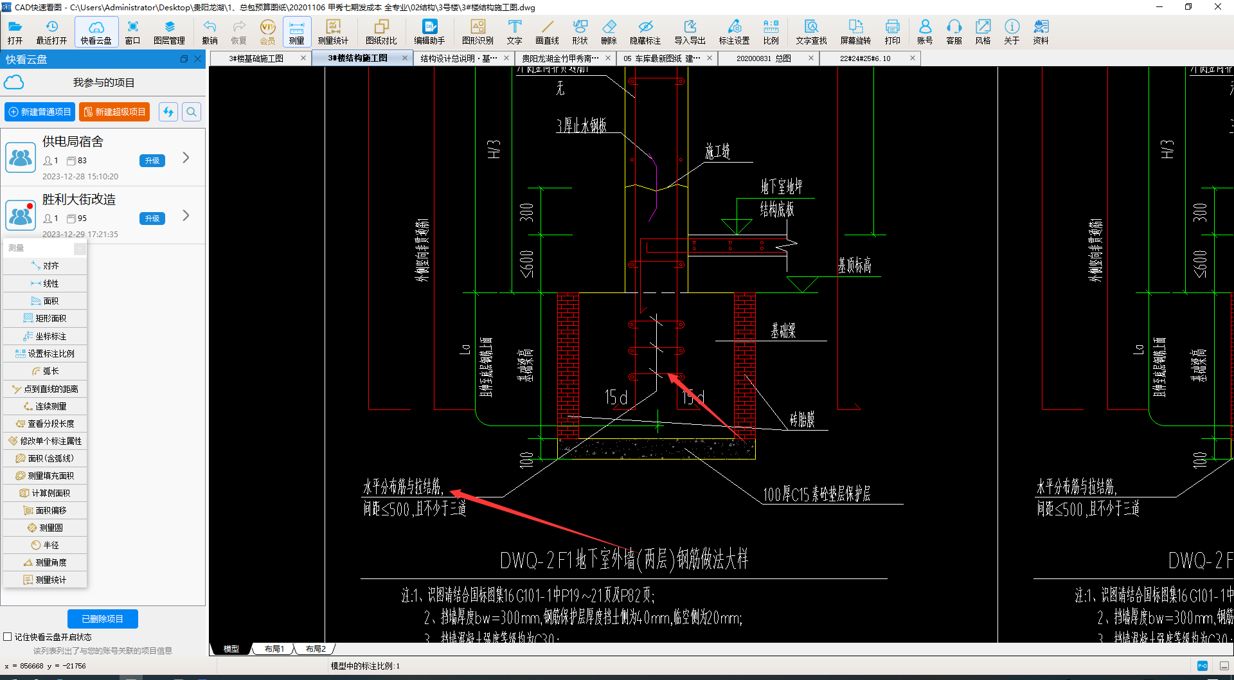This screenshot has height=680, width=1234.
Task: Select 线性 in the measure menu
Action: pyautogui.click(x=45, y=283)
